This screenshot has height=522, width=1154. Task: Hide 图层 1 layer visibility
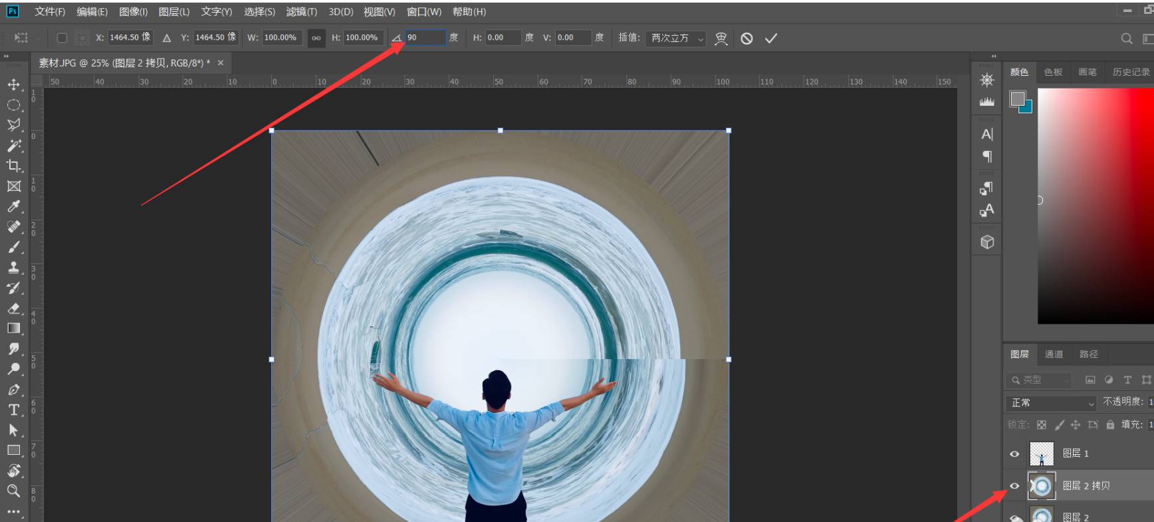point(1014,454)
